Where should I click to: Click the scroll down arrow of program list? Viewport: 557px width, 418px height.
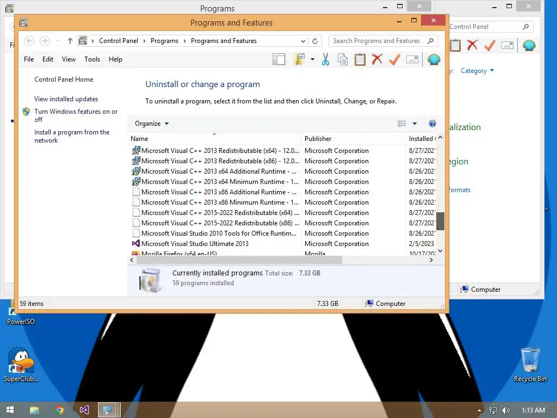click(x=440, y=250)
